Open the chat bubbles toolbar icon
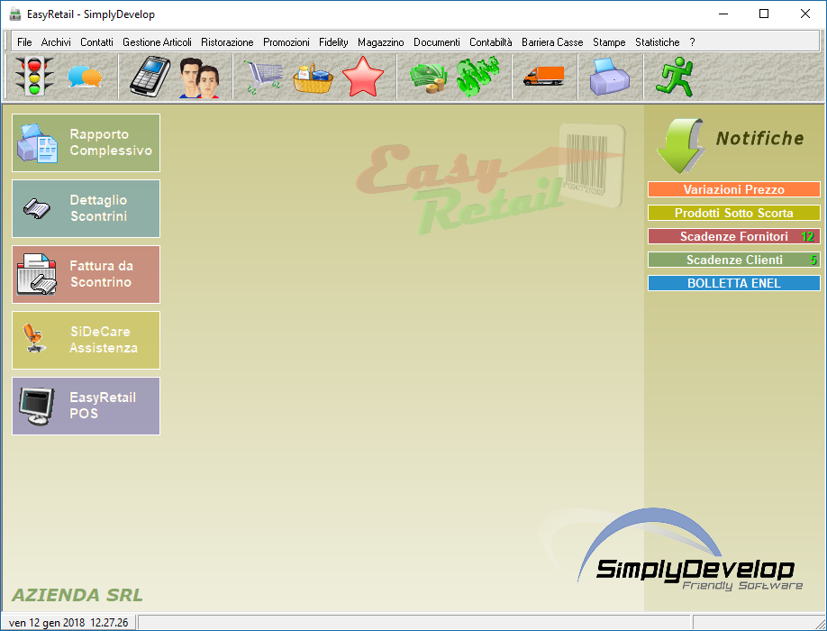 (x=85, y=78)
